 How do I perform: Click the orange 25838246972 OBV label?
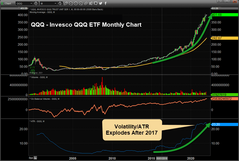point(224,99)
